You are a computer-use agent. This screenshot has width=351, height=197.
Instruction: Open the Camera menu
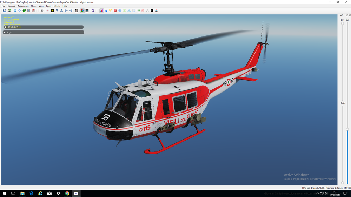pyautogui.click(x=12, y=6)
